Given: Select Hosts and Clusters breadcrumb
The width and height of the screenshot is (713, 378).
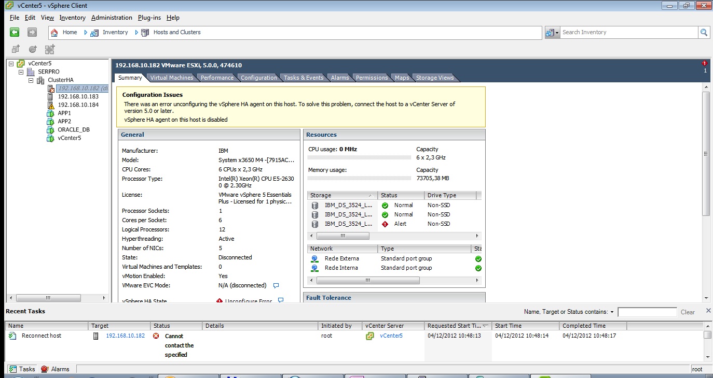Looking at the screenshot, I should [x=177, y=32].
